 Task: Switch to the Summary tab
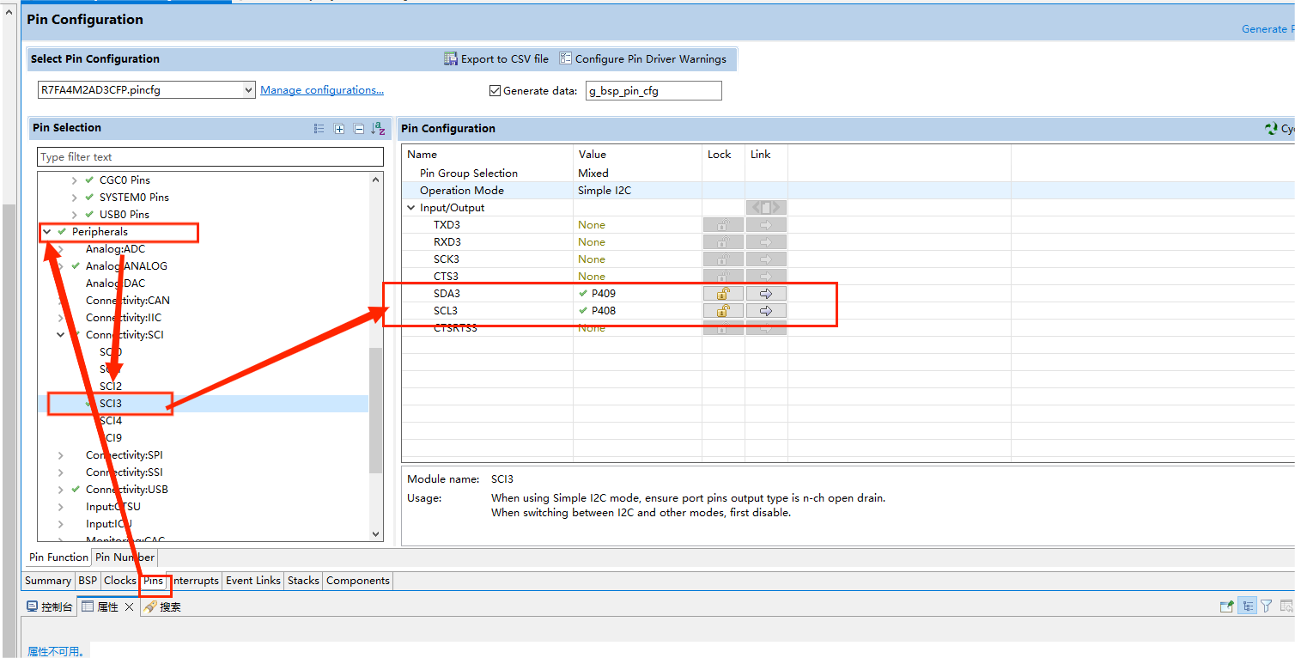click(x=48, y=581)
